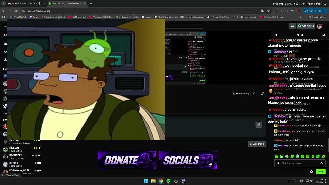Open the translate page icon

(263, 11)
